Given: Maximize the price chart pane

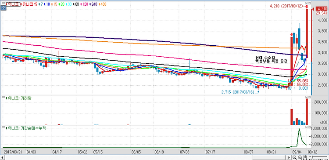Looking at the screenshot, I should click(x=310, y=3).
